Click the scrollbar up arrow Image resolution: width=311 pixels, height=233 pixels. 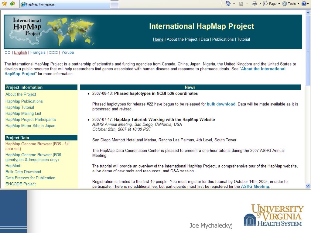308,13
